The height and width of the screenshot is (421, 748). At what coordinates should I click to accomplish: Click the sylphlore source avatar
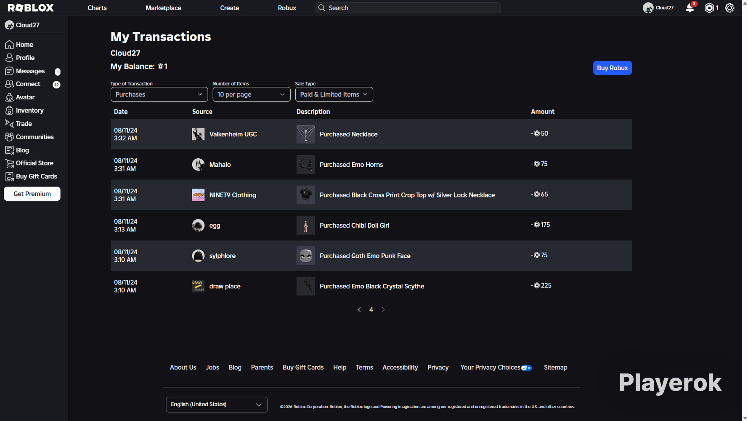[198, 256]
